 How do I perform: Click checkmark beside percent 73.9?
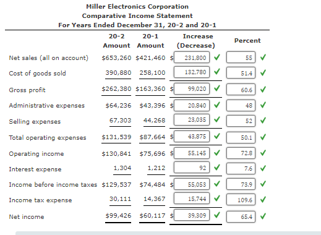pyautogui.click(x=263, y=184)
